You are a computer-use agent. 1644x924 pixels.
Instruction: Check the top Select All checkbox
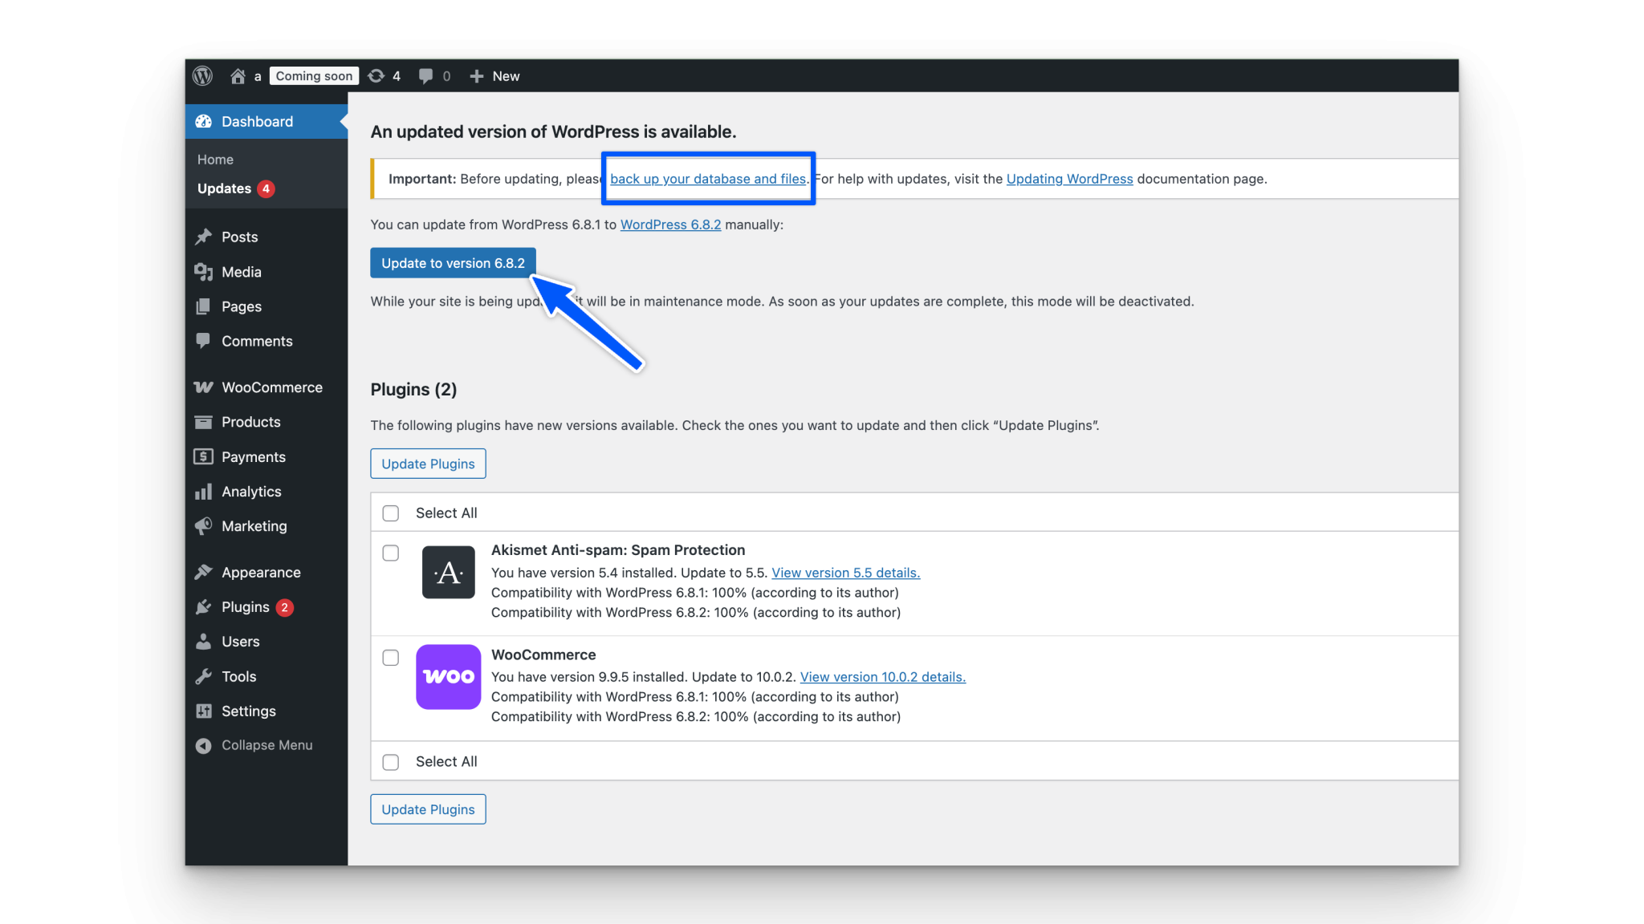coord(391,513)
